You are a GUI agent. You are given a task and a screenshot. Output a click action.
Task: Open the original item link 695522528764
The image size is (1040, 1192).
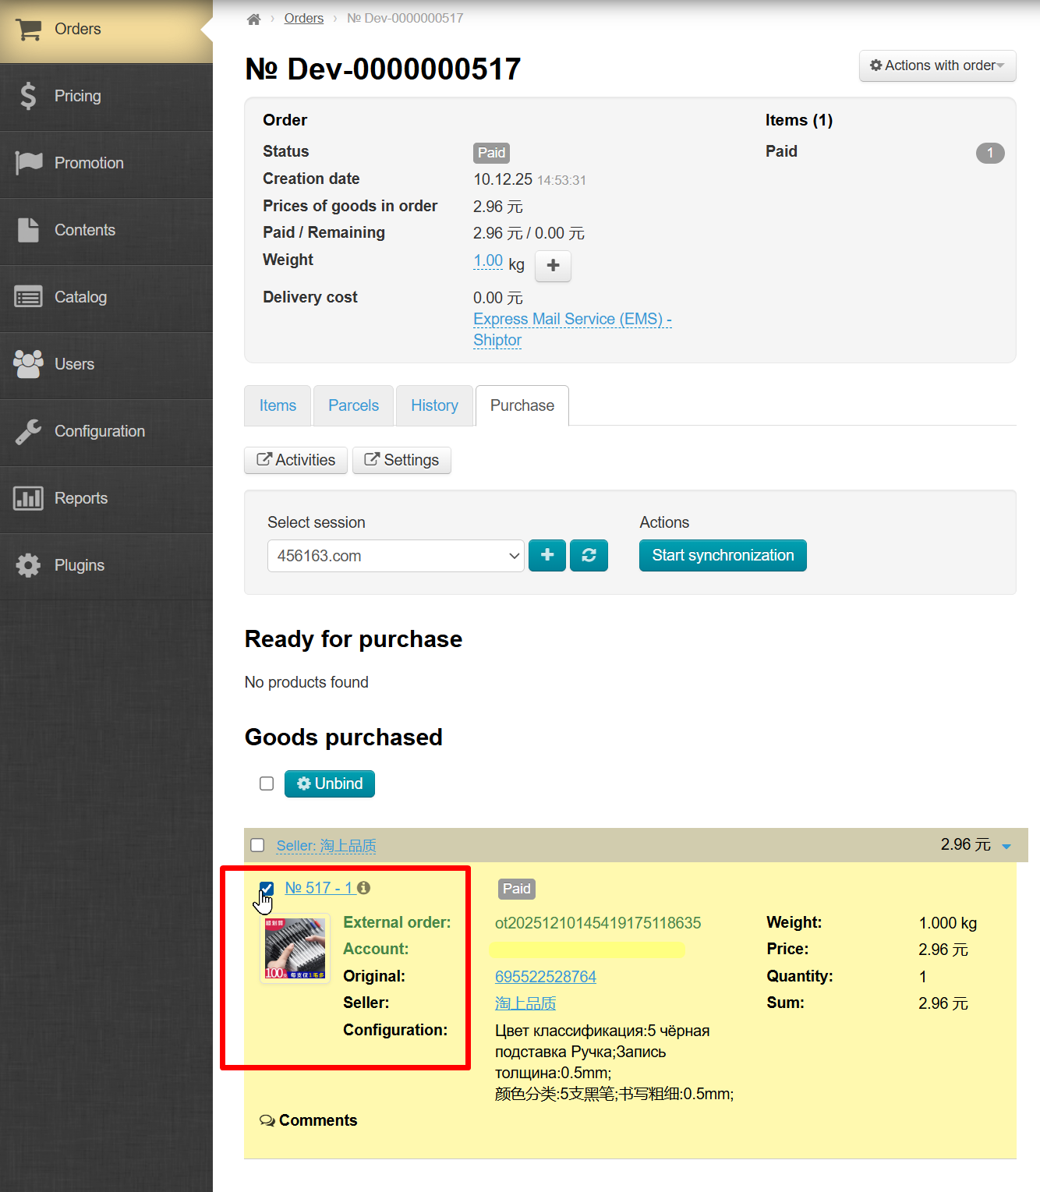click(545, 977)
